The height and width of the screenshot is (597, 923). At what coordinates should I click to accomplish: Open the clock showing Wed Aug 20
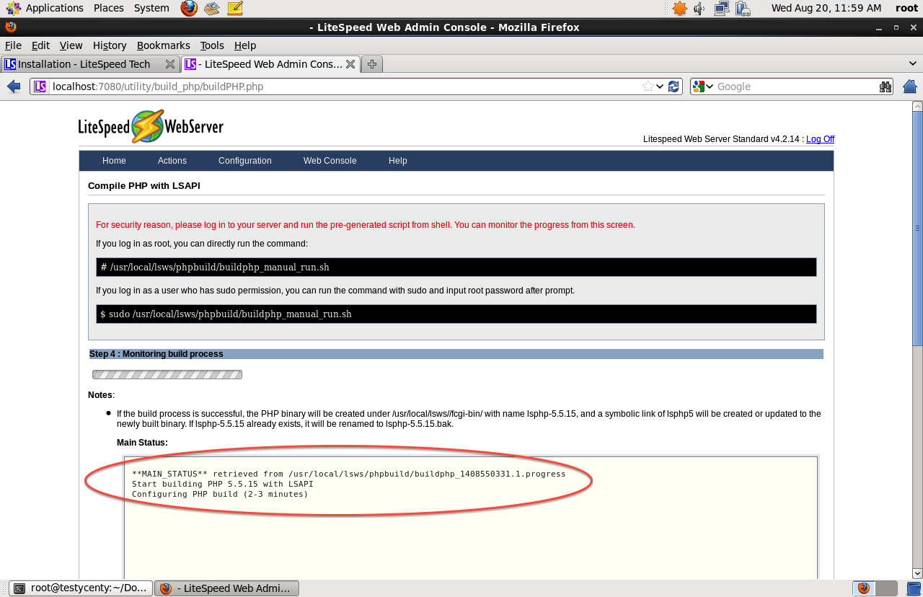[x=826, y=8]
